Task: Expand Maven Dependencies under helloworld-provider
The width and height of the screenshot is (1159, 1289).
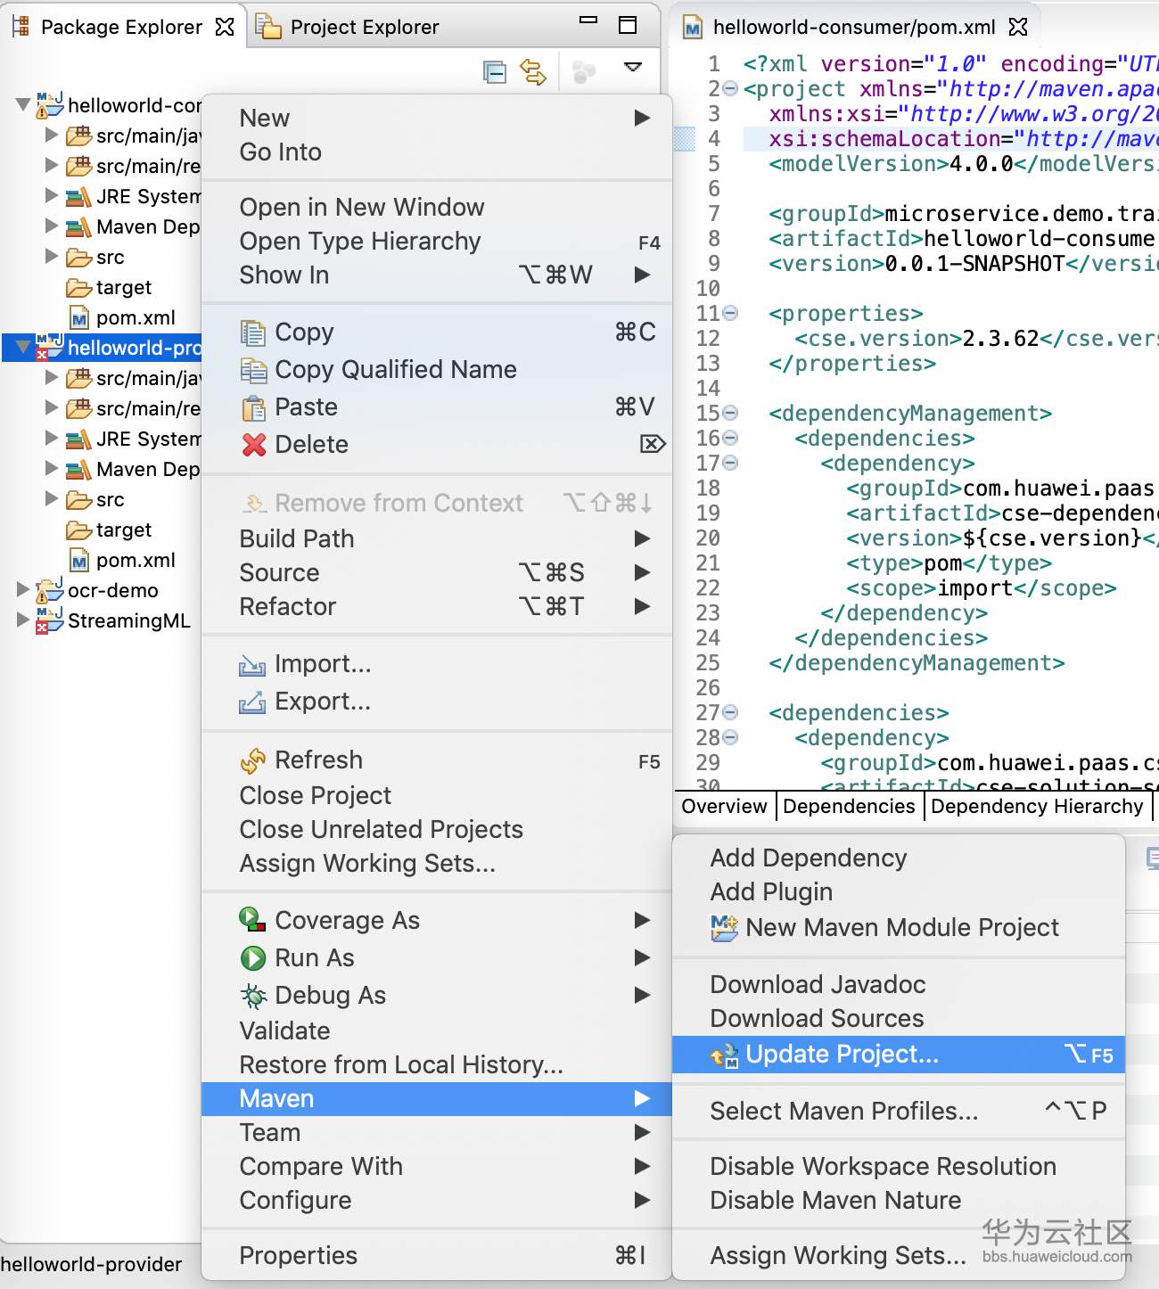Action: [52, 468]
